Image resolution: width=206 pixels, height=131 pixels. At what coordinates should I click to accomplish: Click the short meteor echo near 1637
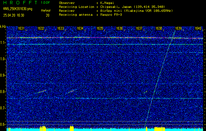145,92
